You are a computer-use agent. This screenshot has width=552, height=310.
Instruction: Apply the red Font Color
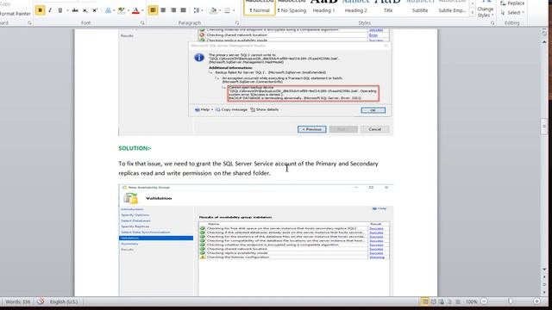[x=136, y=10]
